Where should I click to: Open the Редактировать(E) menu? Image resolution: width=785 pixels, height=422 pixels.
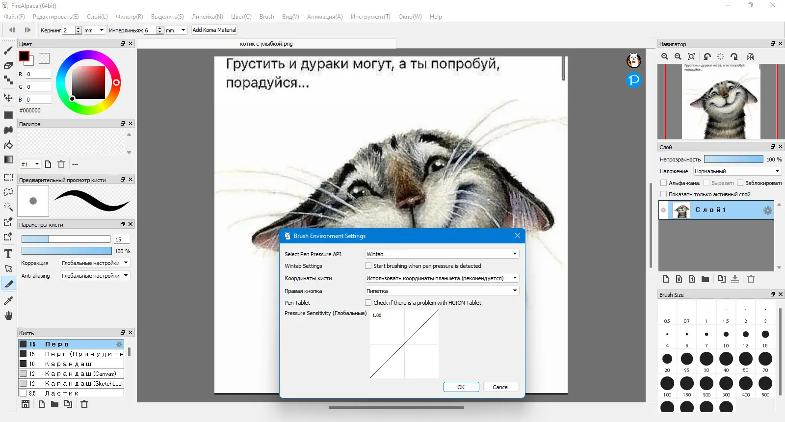pos(55,17)
